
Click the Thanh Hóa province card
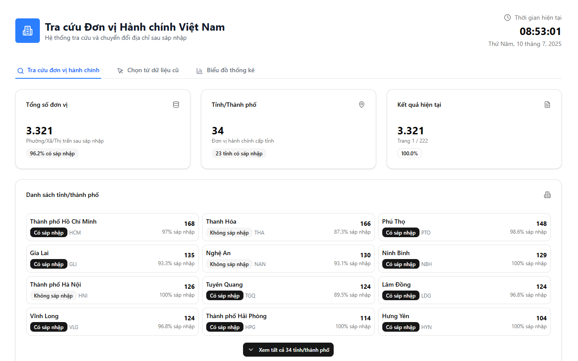click(x=288, y=227)
